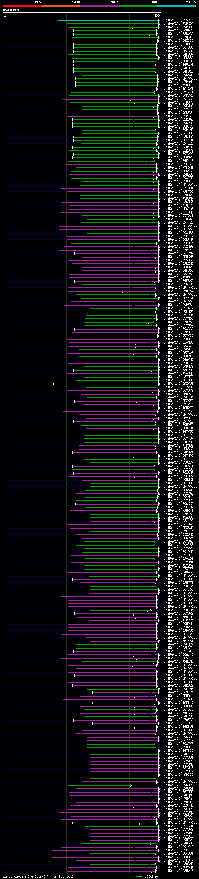The width and height of the screenshot is (199, 879).
Task: Click hit UniRef100_B9G933
Action: point(178,123)
